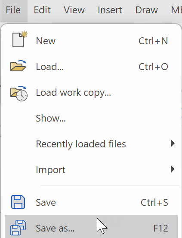Viewport: 182px width, 238px height.
Task: Choose the Import menu entry
Action: click(91, 170)
